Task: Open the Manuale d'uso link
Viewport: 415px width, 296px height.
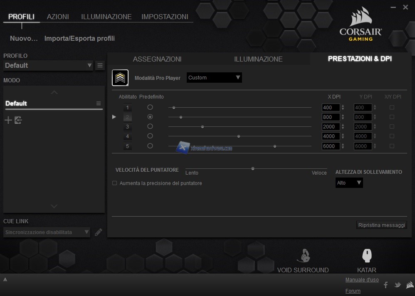Action: coord(362,280)
